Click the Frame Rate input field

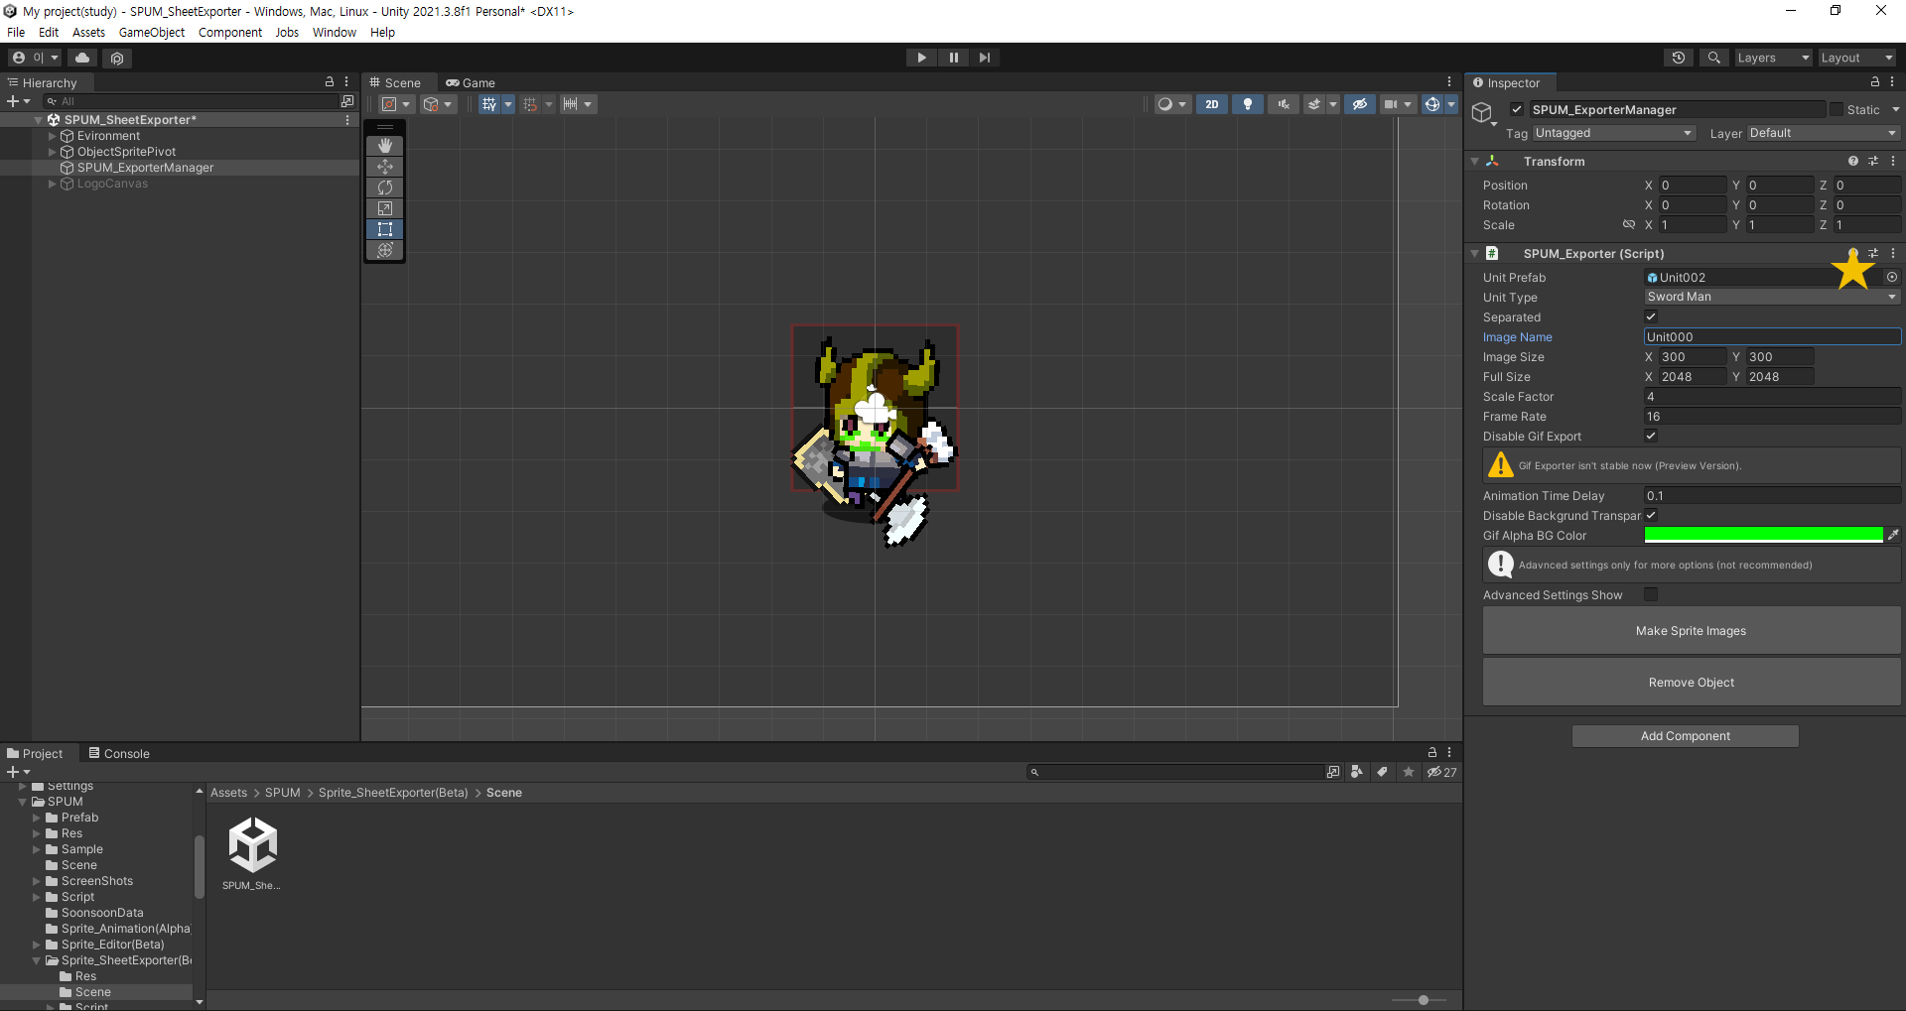pos(1772,417)
